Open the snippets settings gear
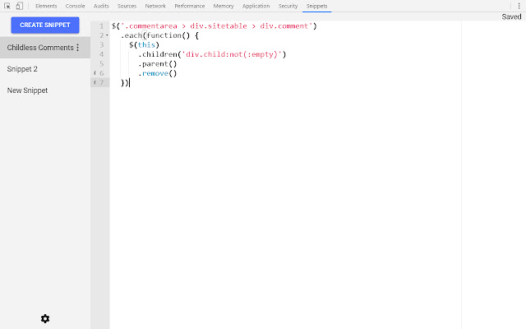This screenshot has height=329, width=526. tap(45, 318)
